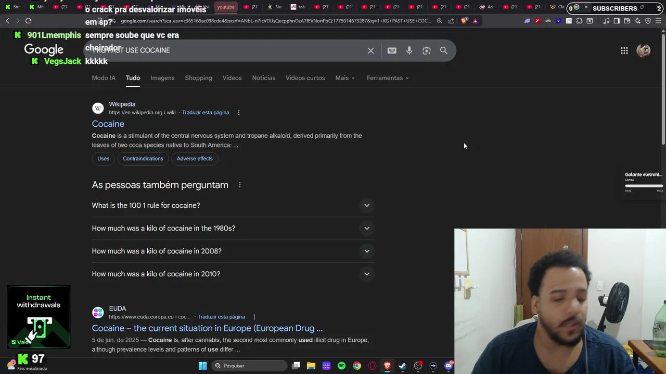Select the 'youtube' browser tab
This screenshot has width=666, height=374.
coord(226,7)
